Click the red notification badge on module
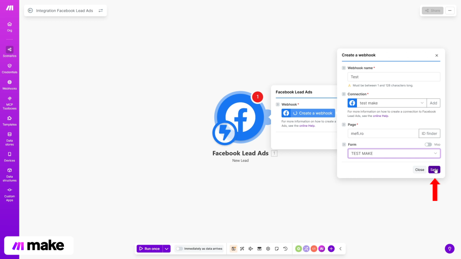The image size is (461, 259). coord(258,97)
